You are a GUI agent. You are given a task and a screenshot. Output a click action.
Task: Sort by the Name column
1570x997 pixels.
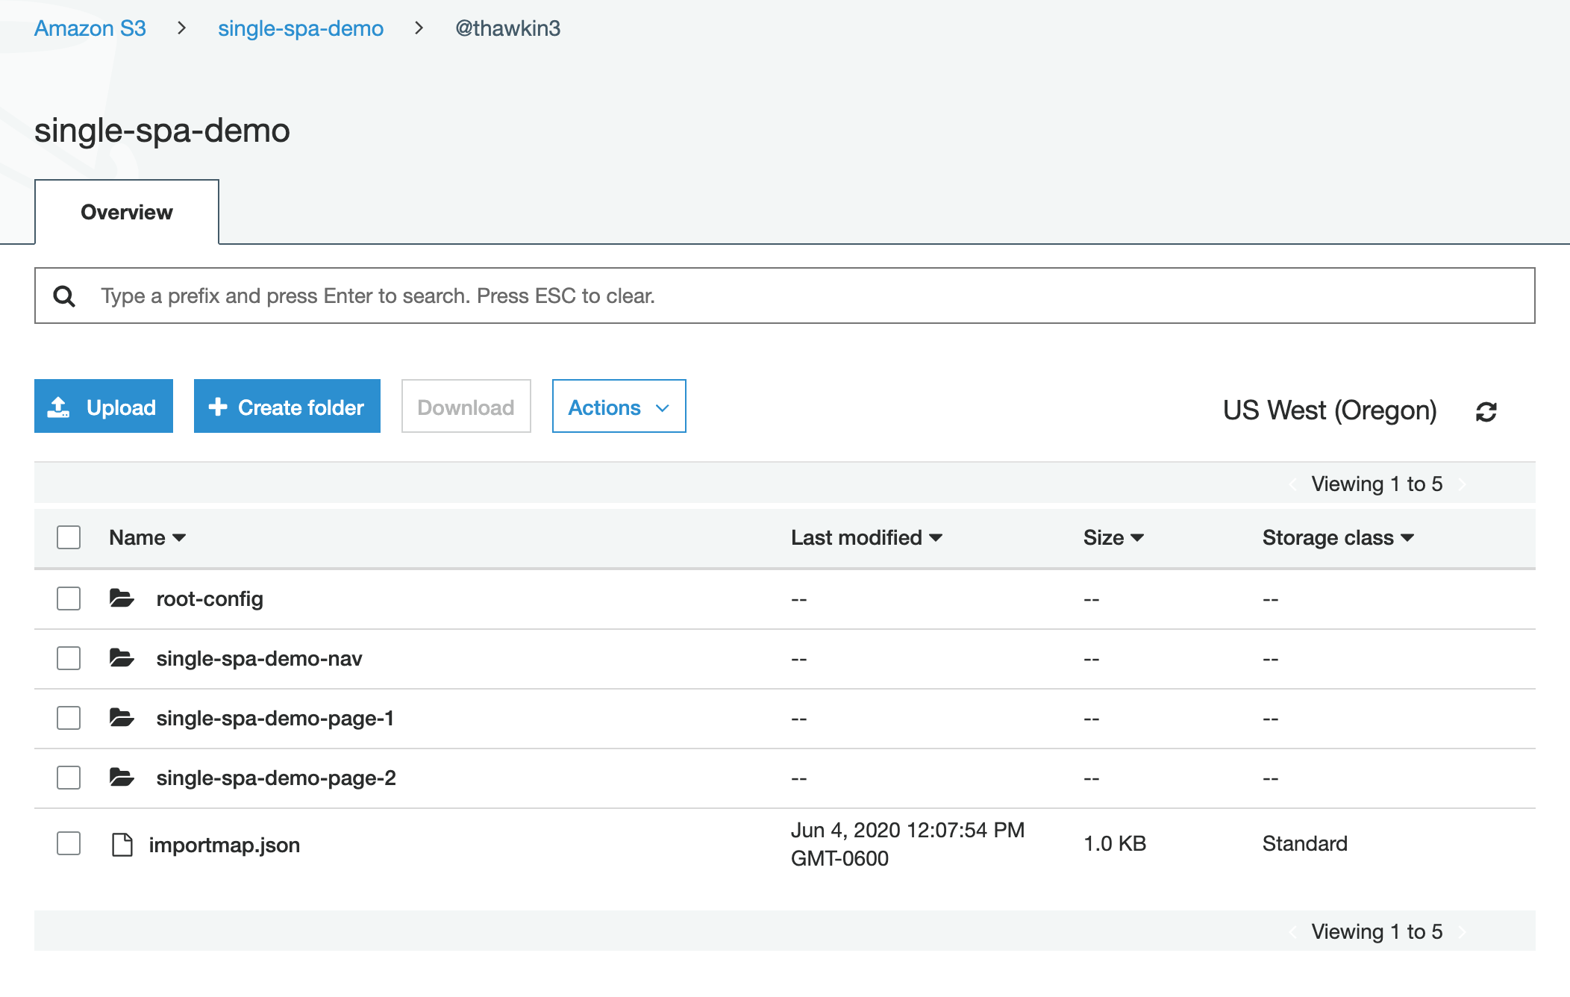(147, 538)
